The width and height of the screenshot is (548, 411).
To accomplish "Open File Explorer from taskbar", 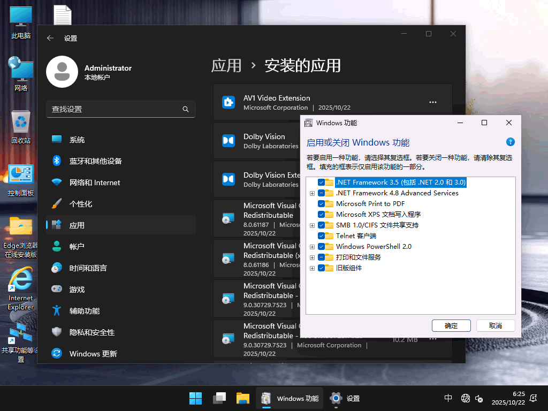I will [x=243, y=398].
